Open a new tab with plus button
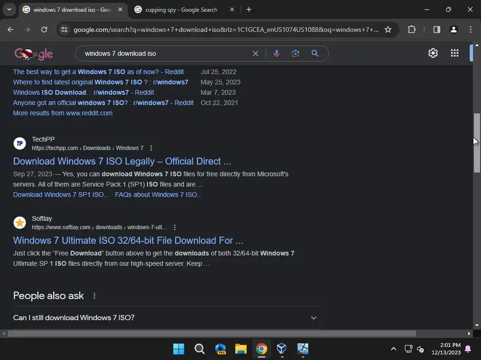Viewport: 481px width, 360px height. click(249, 9)
